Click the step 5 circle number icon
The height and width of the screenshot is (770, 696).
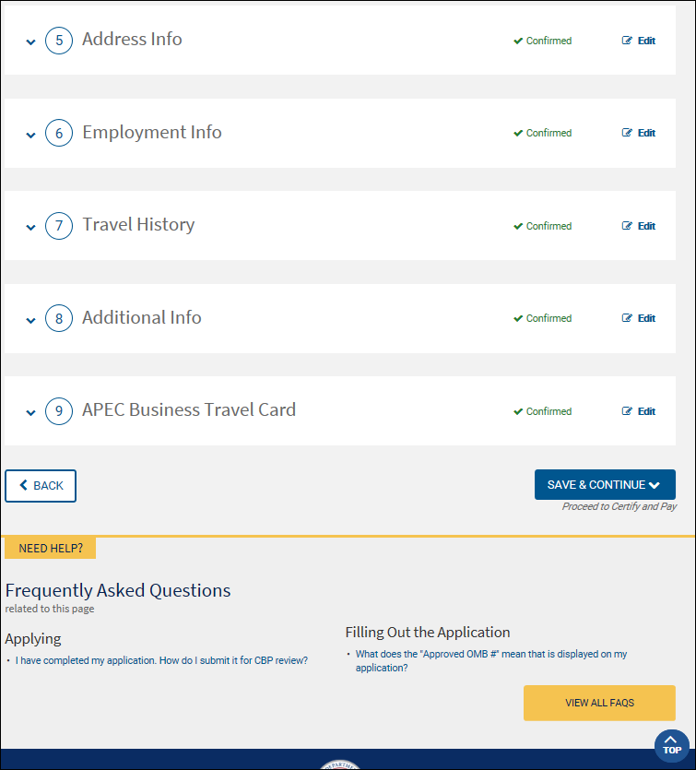pyautogui.click(x=59, y=41)
